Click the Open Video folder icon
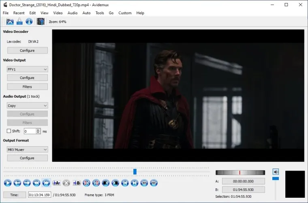308x203 pixels. [10, 21]
